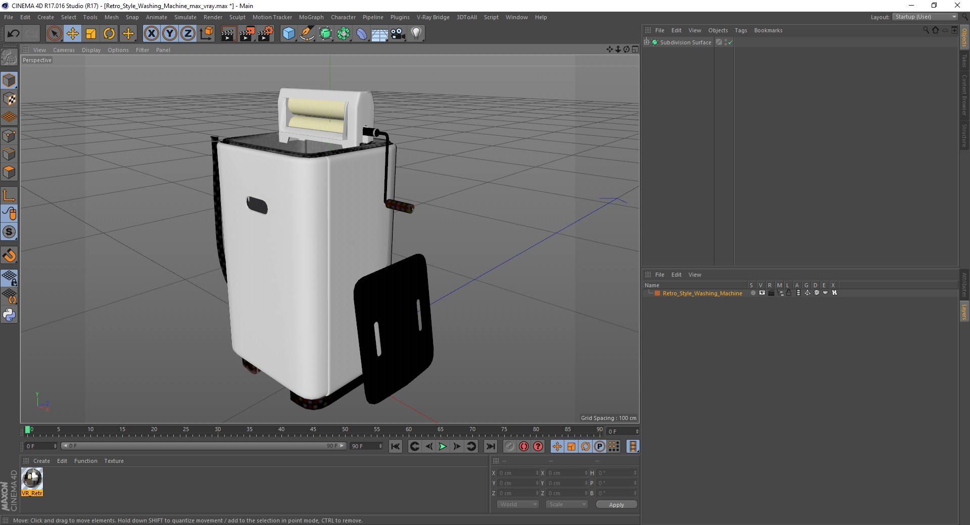Viewport: 970px width, 525px height.
Task: Add a Light object
Action: 416,34
